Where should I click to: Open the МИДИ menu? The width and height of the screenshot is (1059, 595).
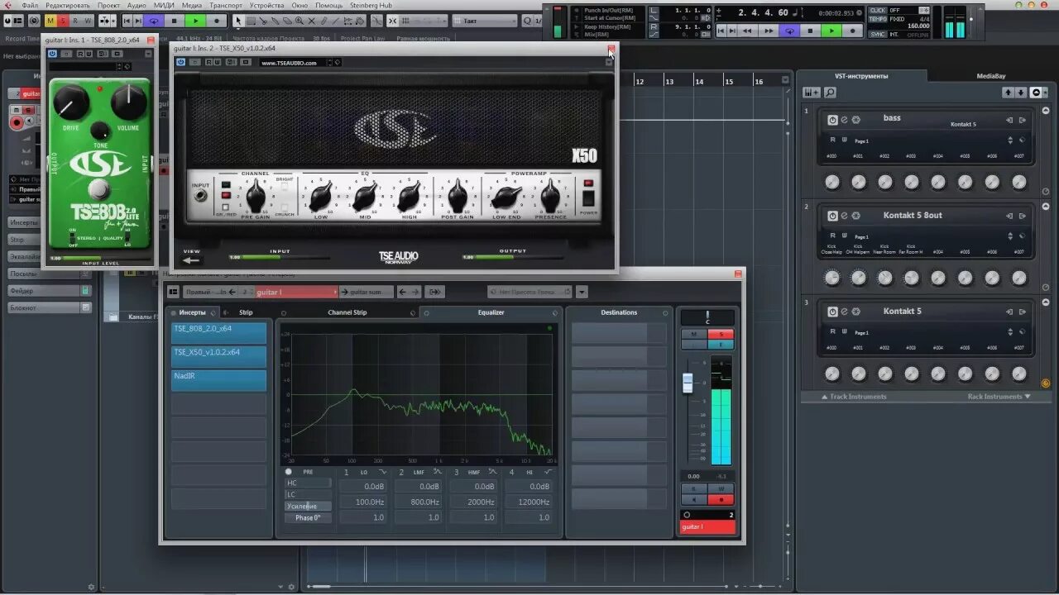click(164, 5)
